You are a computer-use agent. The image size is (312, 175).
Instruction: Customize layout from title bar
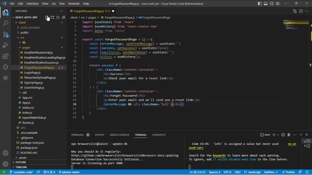point(277,3)
